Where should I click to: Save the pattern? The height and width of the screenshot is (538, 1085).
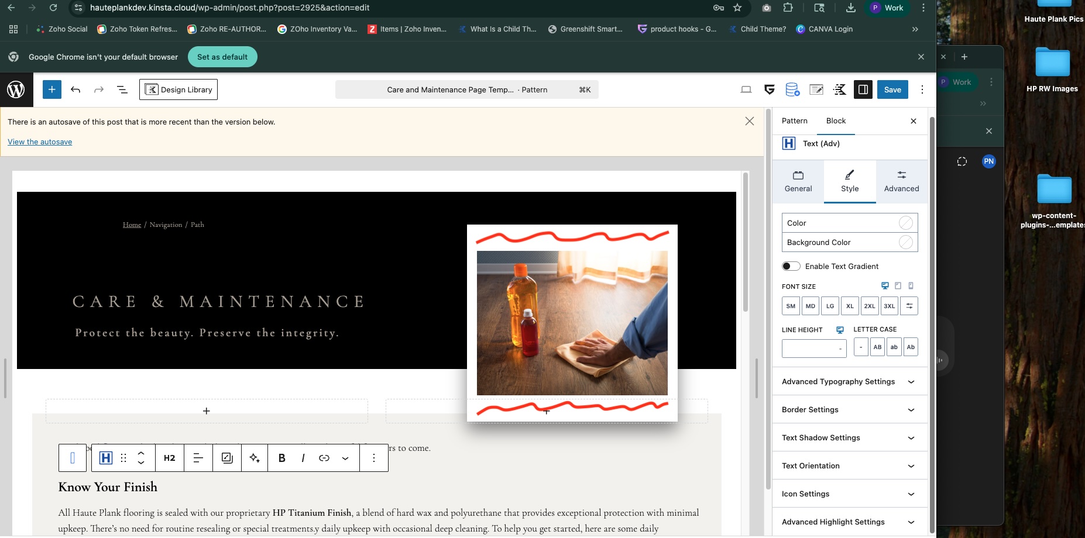click(892, 89)
